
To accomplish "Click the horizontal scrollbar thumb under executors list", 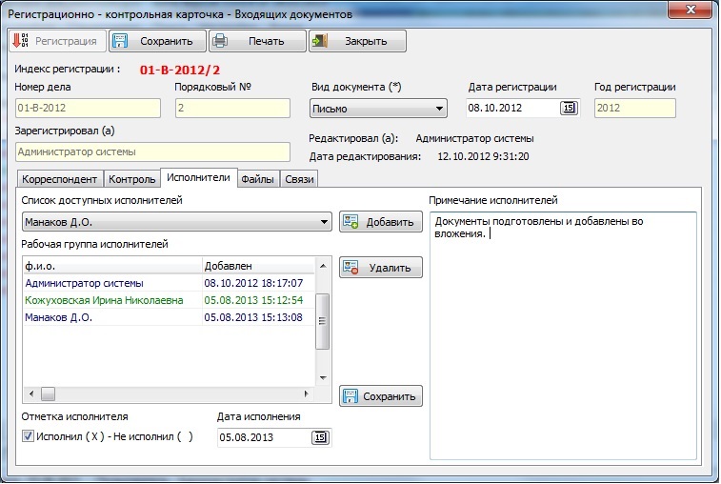I will (48, 393).
